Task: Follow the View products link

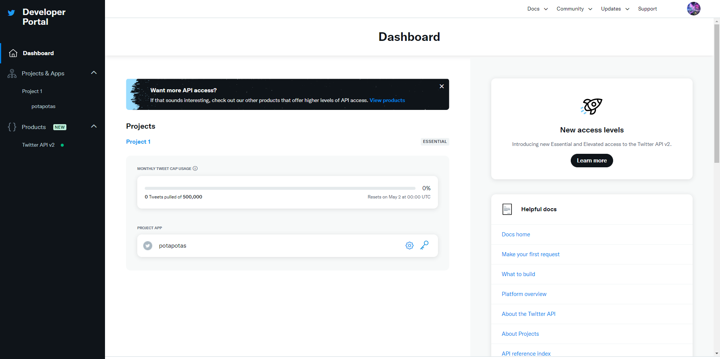Action: [x=387, y=100]
